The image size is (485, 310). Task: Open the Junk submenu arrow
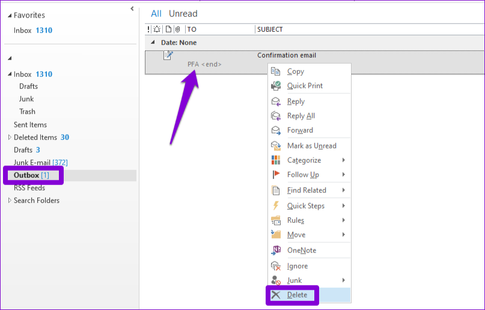[x=344, y=281]
